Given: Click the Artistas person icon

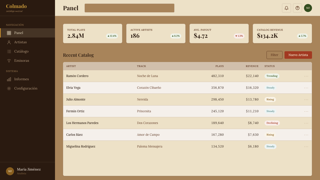Looking at the screenshot, I should tap(9, 42).
